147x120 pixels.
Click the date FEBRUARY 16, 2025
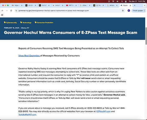[x=11, y=28]
